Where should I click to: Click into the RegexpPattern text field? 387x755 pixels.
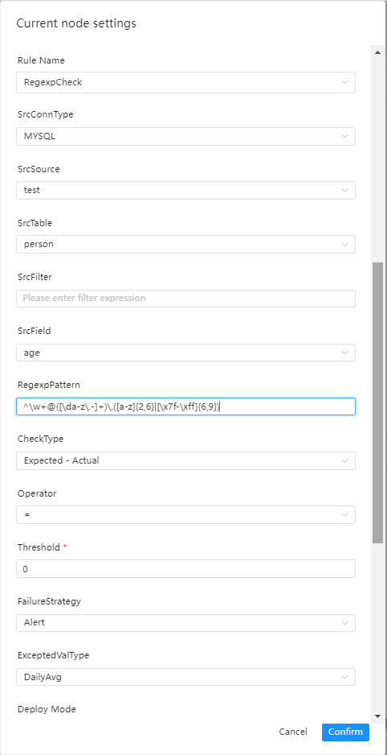185,406
